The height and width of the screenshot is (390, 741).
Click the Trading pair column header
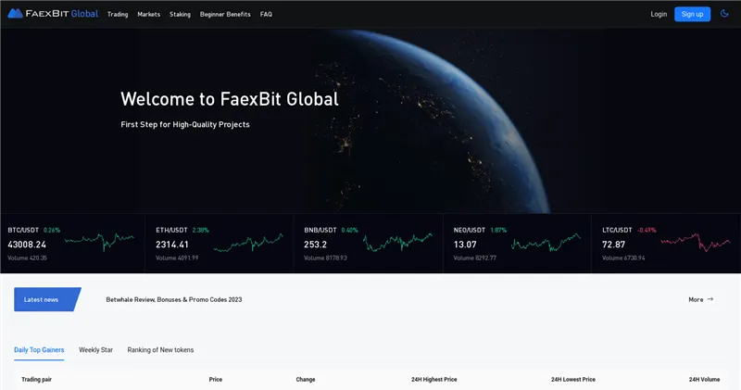click(x=36, y=379)
